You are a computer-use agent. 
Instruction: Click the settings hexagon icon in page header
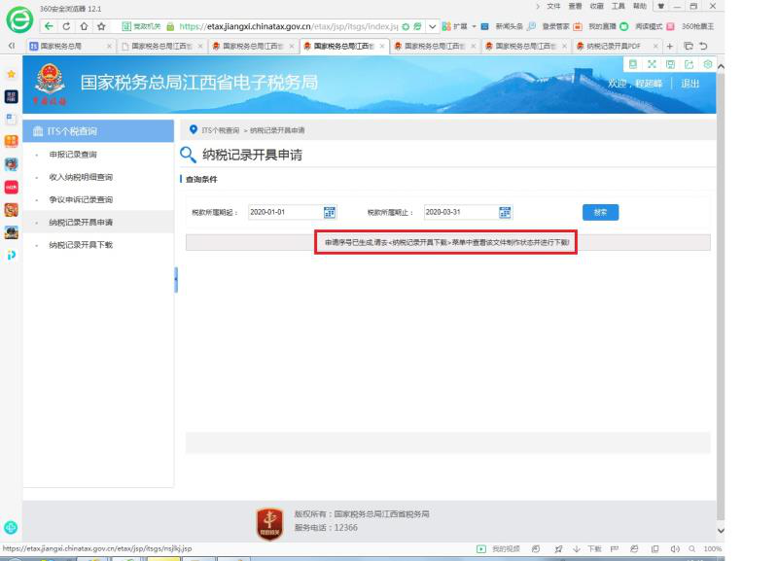coord(708,64)
